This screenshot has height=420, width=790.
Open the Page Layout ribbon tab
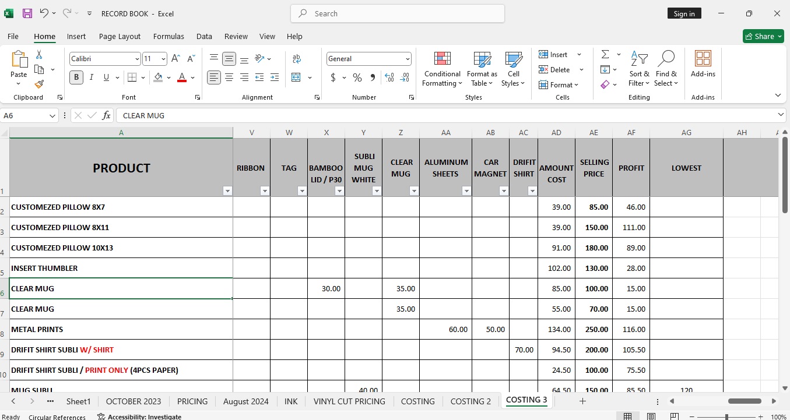click(x=120, y=36)
